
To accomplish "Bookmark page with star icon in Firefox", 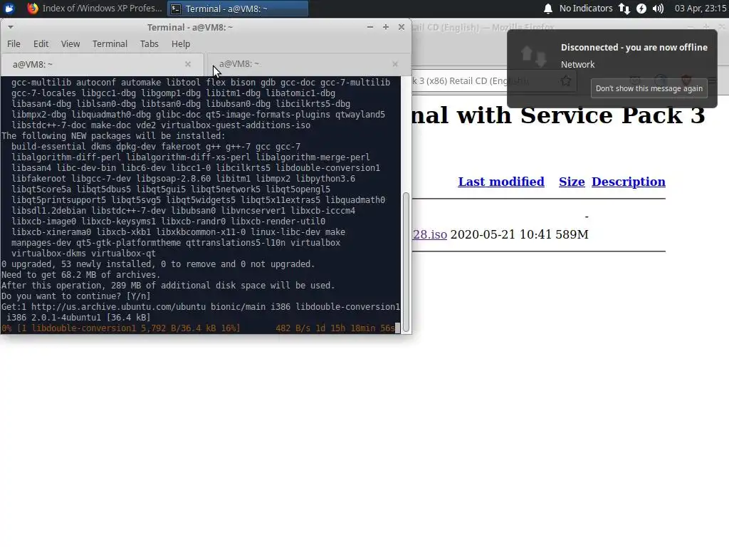I will click(566, 81).
